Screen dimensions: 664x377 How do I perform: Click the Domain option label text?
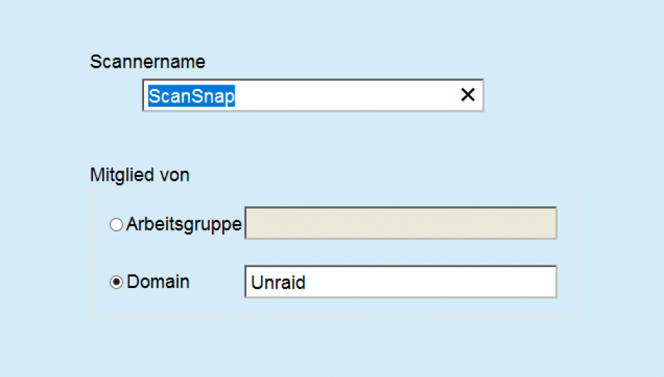(x=158, y=281)
